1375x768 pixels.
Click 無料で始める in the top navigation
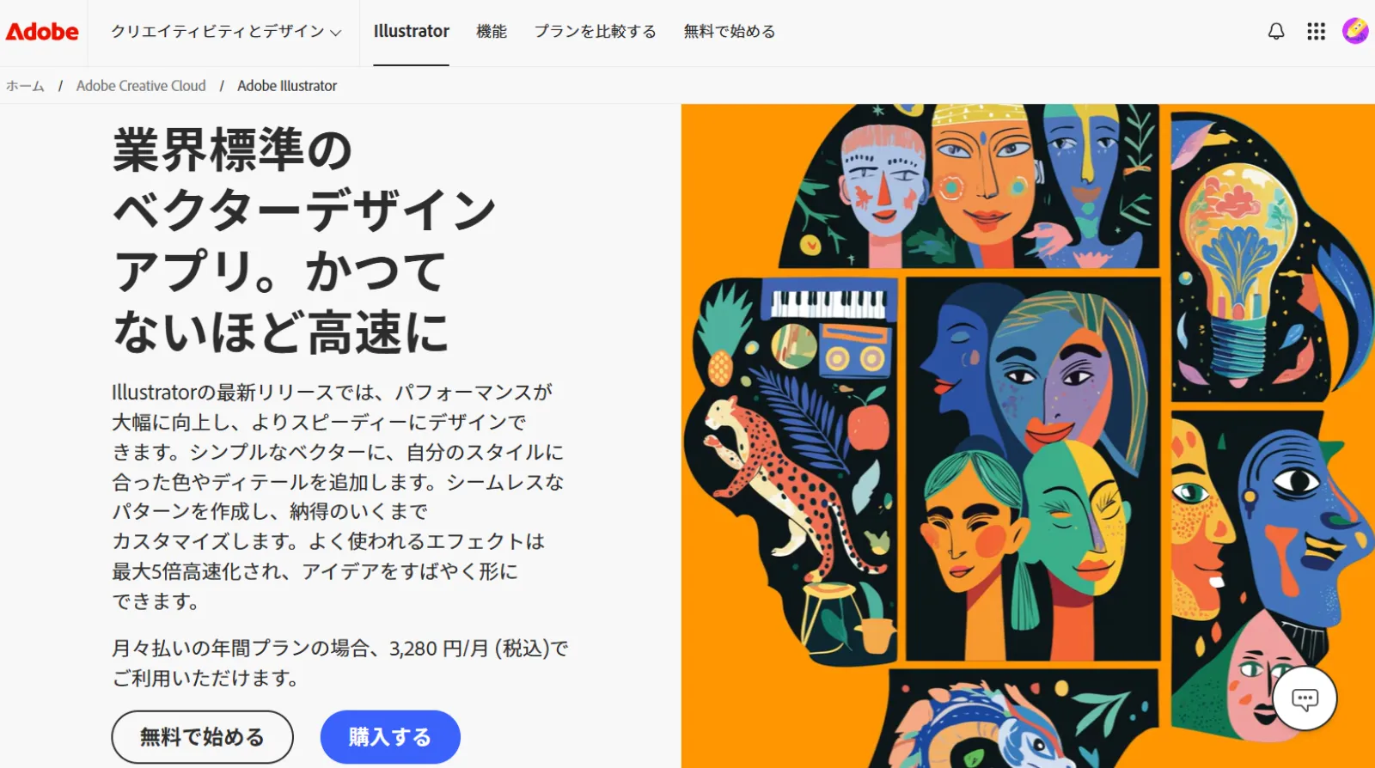[x=730, y=32]
